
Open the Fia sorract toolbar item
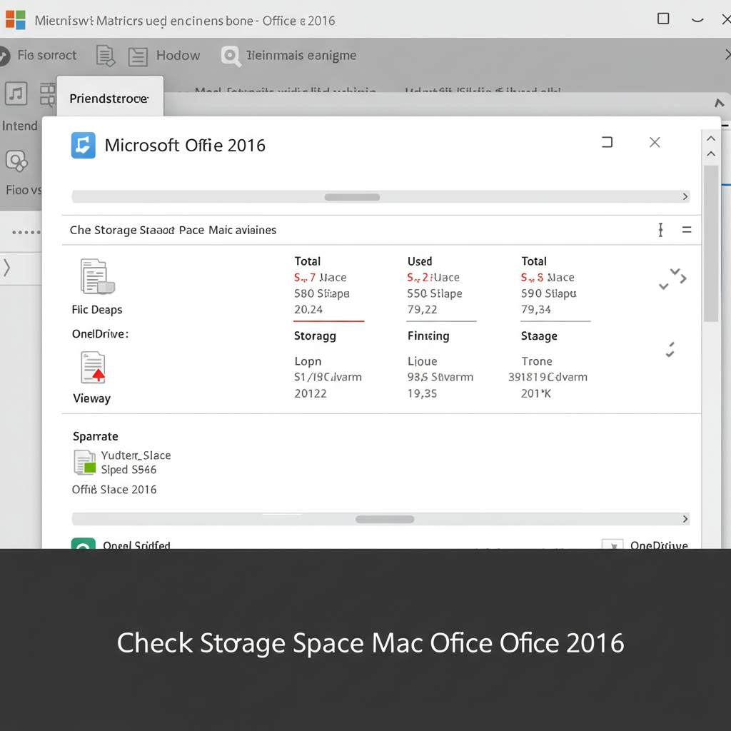(46, 55)
